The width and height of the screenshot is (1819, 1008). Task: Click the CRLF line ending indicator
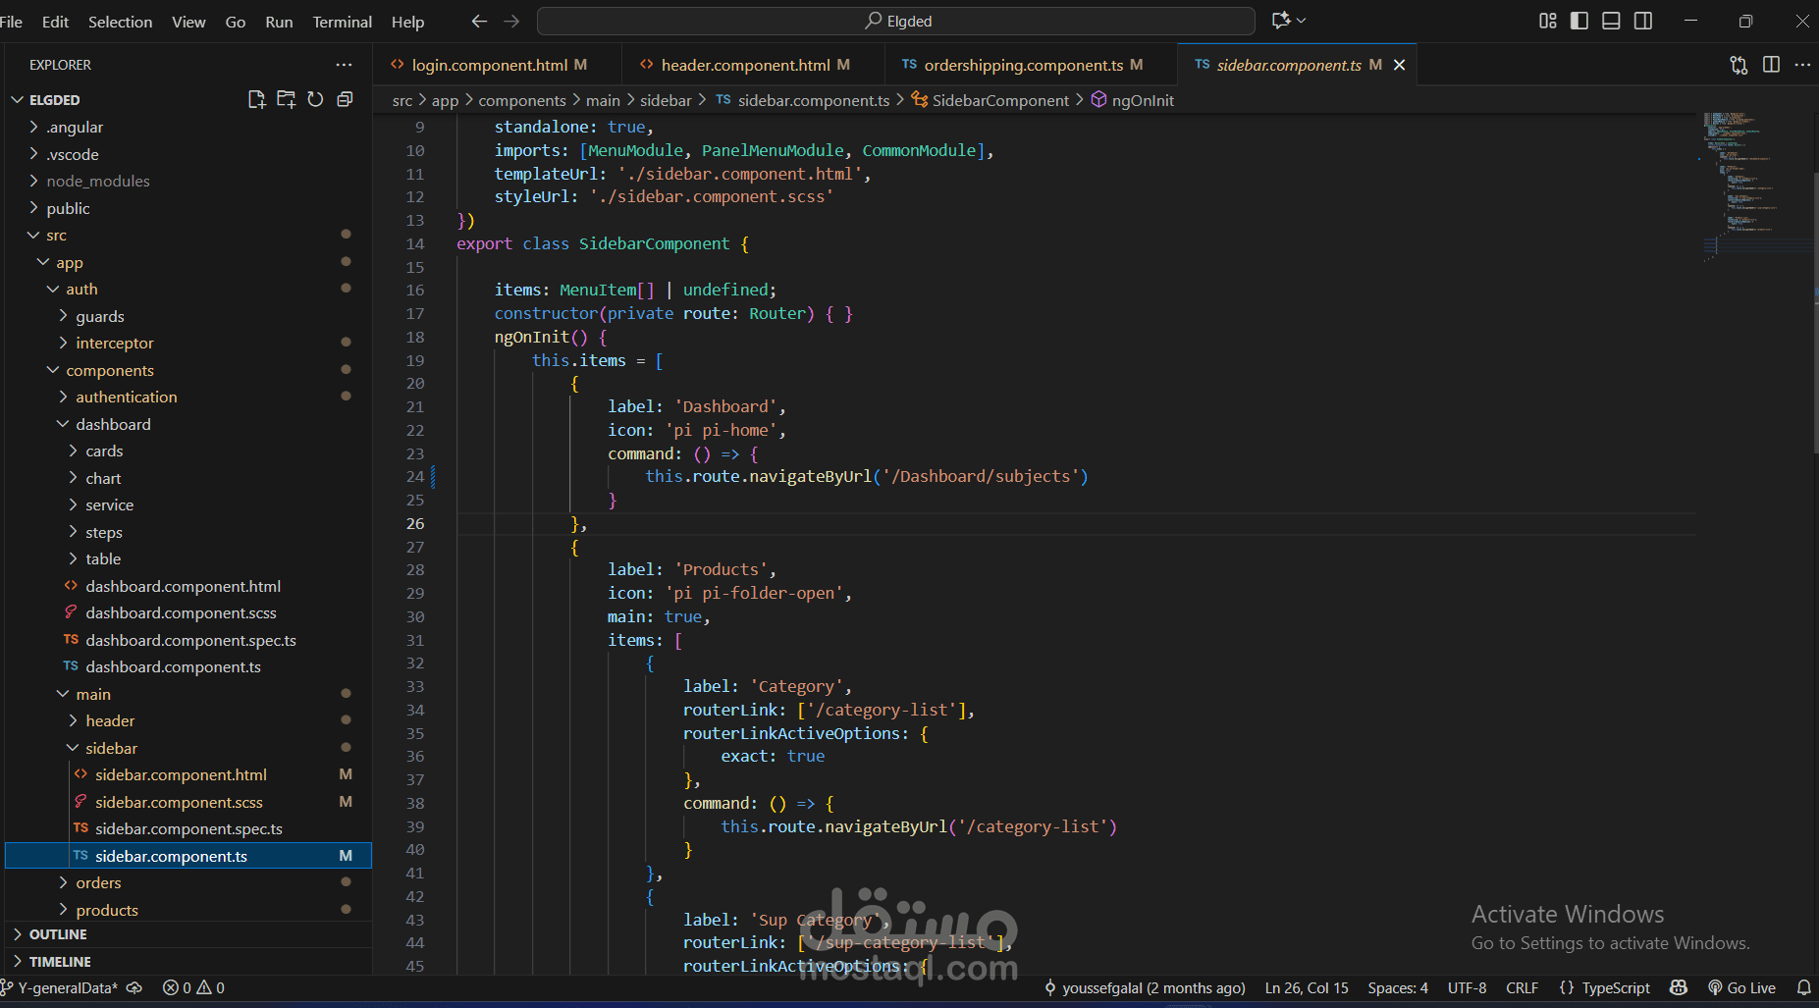click(x=1522, y=987)
